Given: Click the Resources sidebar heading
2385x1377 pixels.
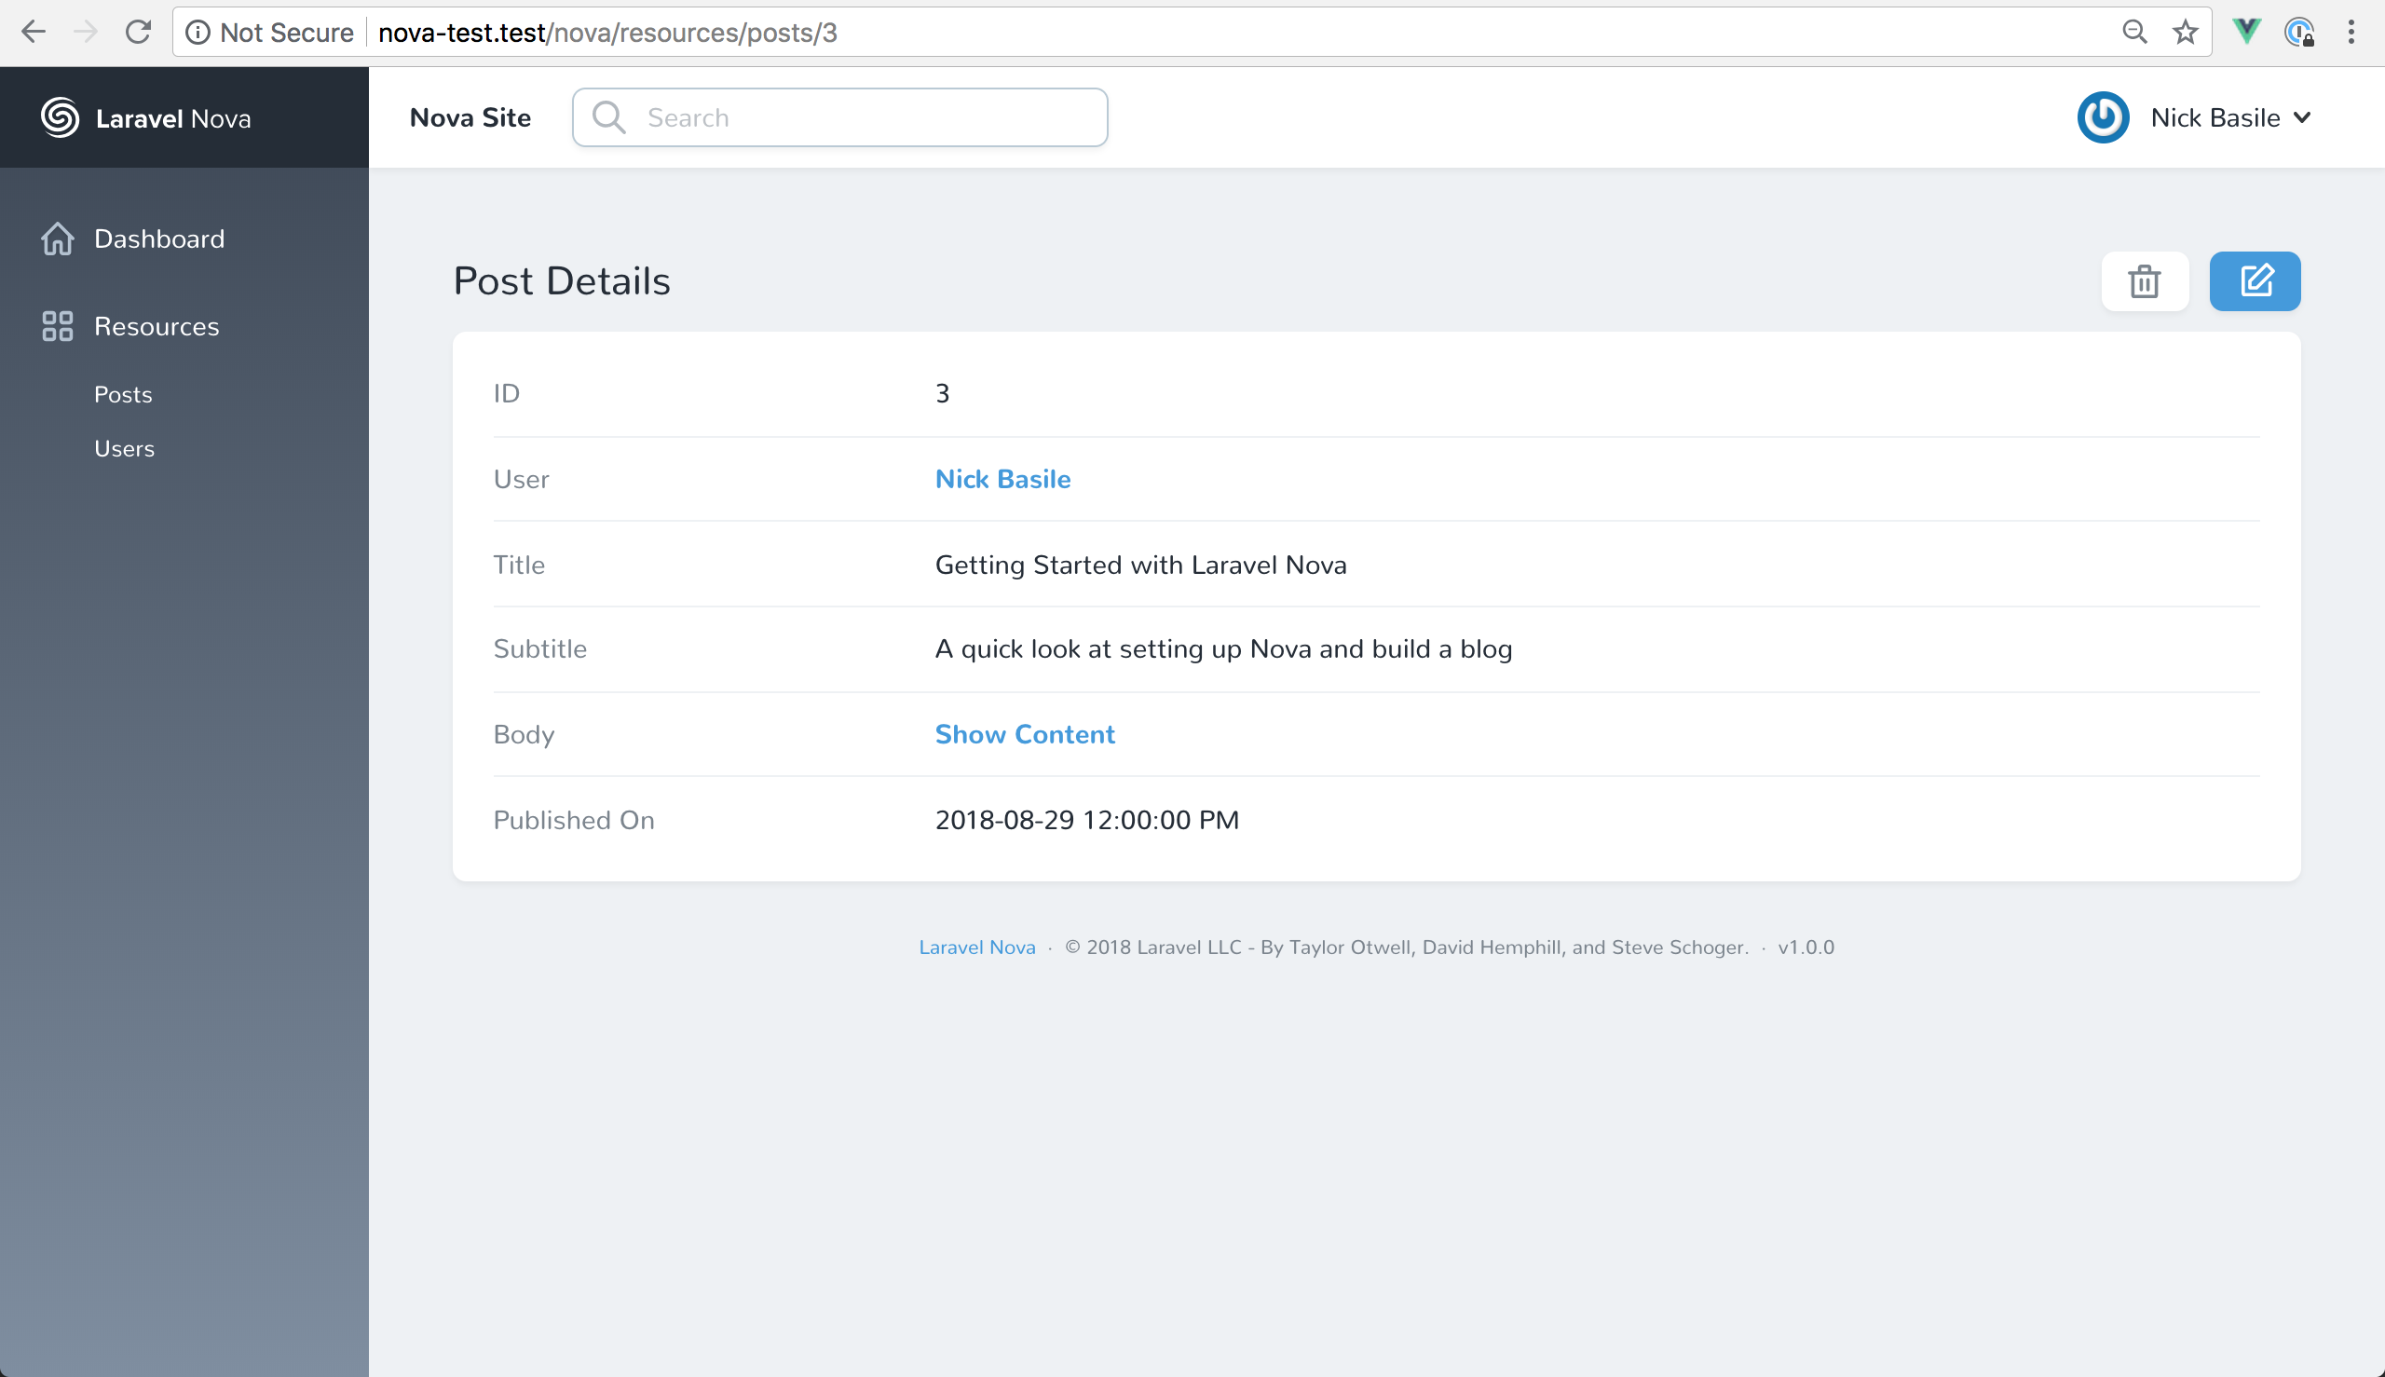Looking at the screenshot, I should coord(156,326).
